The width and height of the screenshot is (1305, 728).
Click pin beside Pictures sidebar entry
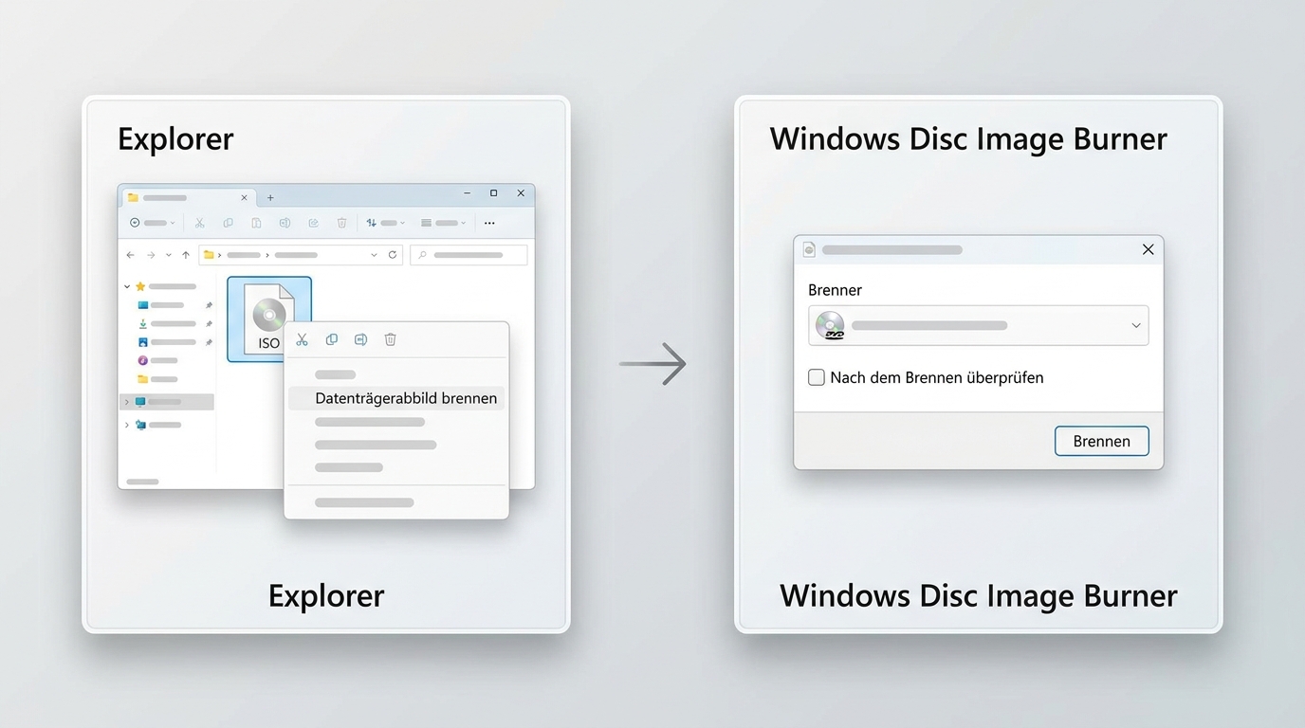click(209, 341)
